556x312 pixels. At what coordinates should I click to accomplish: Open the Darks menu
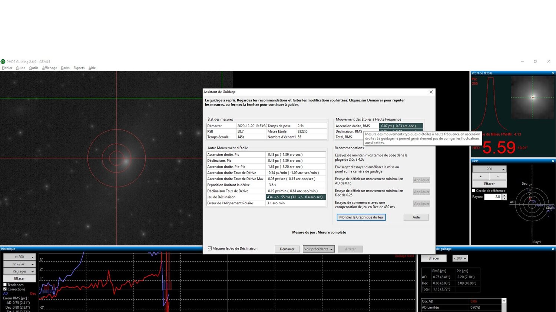[65, 68]
